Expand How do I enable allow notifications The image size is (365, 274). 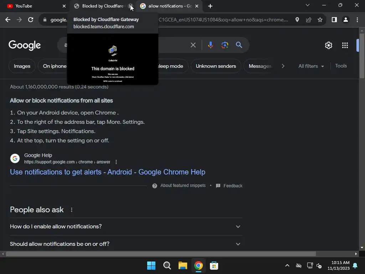126,227
